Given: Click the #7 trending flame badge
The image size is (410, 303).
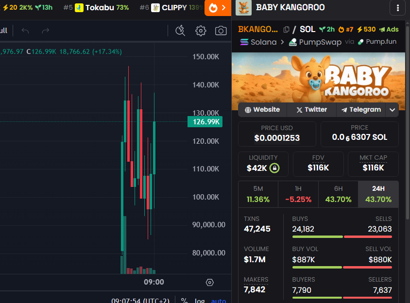Looking at the screenshot, I should coord(346,30).
